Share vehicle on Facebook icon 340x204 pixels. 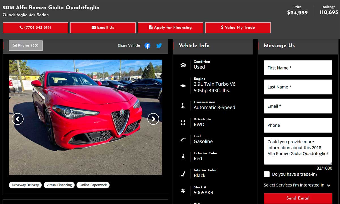(147, 46)
